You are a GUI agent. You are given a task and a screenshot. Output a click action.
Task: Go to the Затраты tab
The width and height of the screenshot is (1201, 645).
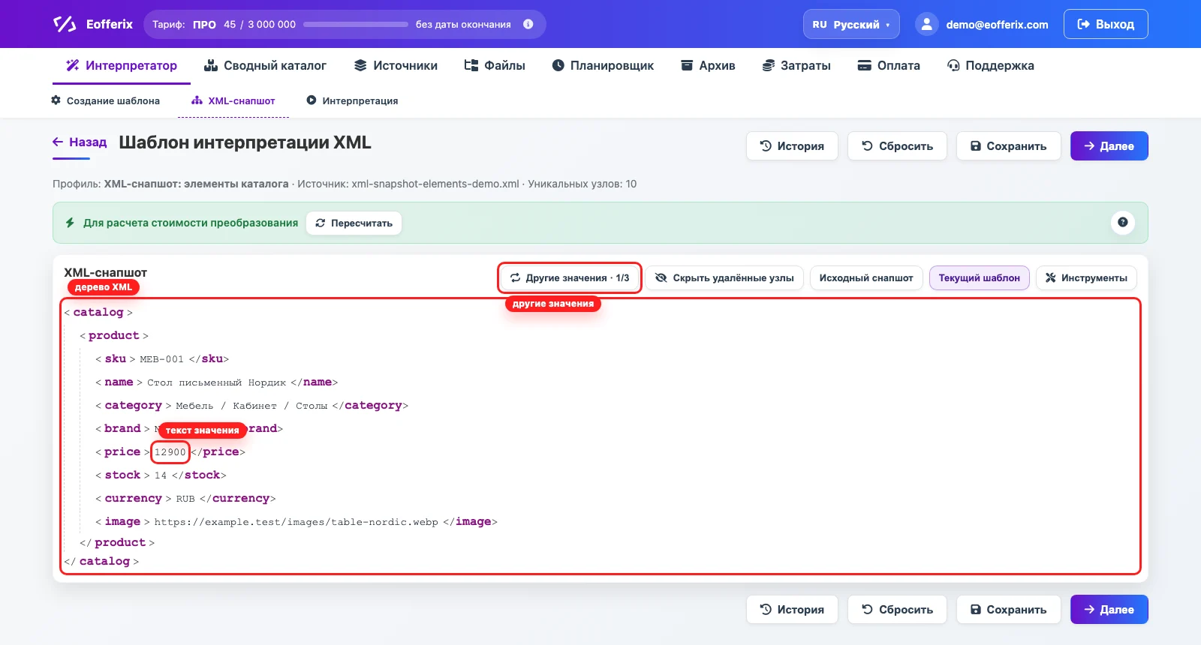796,65
